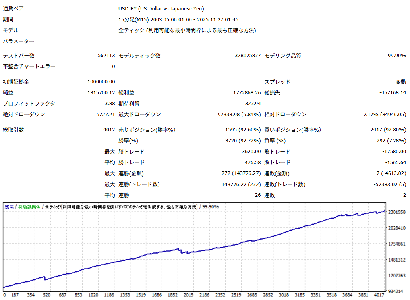Click the 残高 legend label in the chart
The width and height of the screenshot is (410, 300).
coord(9,207)
